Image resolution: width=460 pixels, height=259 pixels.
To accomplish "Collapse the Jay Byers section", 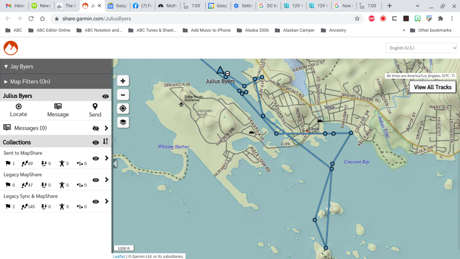I will tap(56, 66).
